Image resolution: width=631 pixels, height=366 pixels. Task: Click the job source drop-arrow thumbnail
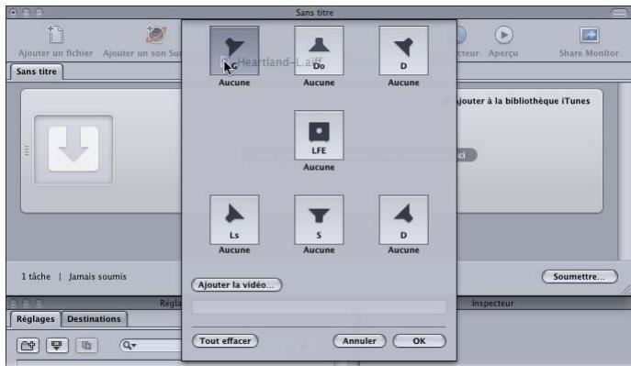(x=73, y=150)
